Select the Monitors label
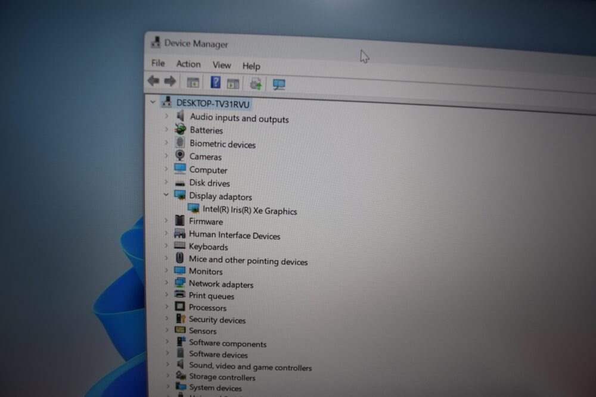 pyautogui.click(x=206, y=271)
